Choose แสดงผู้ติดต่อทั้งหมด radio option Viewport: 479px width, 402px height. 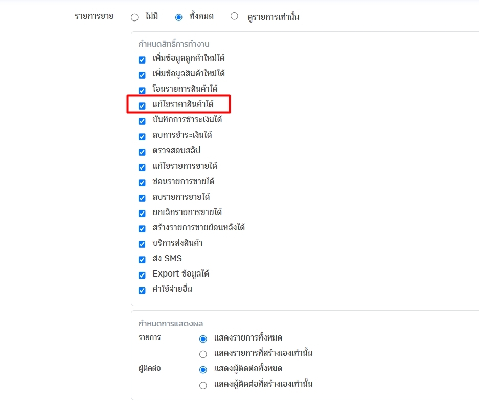(x=203, y=369)
